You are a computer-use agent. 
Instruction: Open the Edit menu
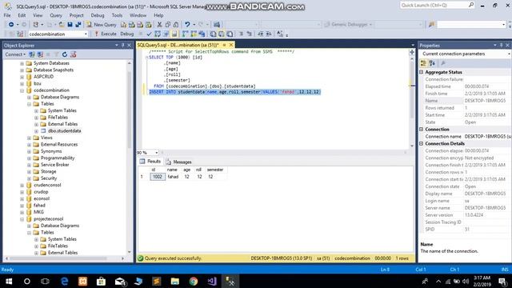[x=22, y=15]
